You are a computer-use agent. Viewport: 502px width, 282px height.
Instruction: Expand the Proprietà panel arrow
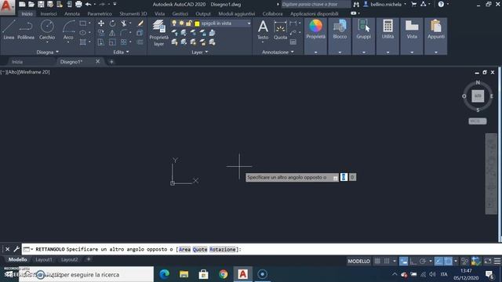tap(315, 52)
